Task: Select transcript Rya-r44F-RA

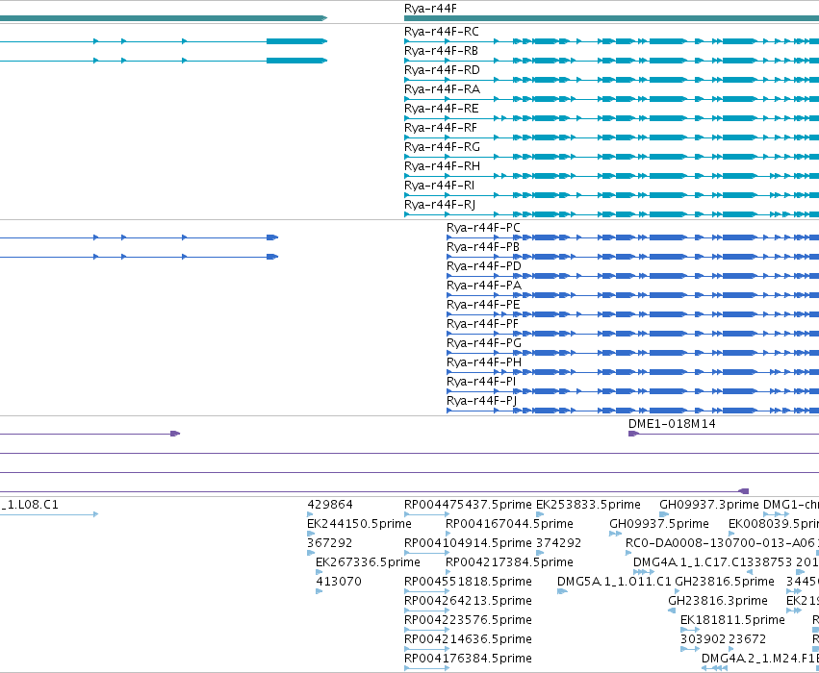Action: click(442, 89)
